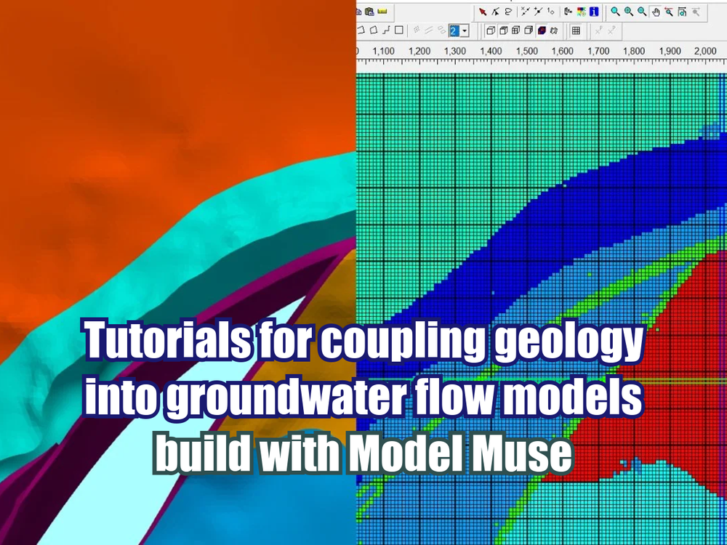Toggle the first 3D cube view button
Screen dimensions: 727x545
[491, 31]
